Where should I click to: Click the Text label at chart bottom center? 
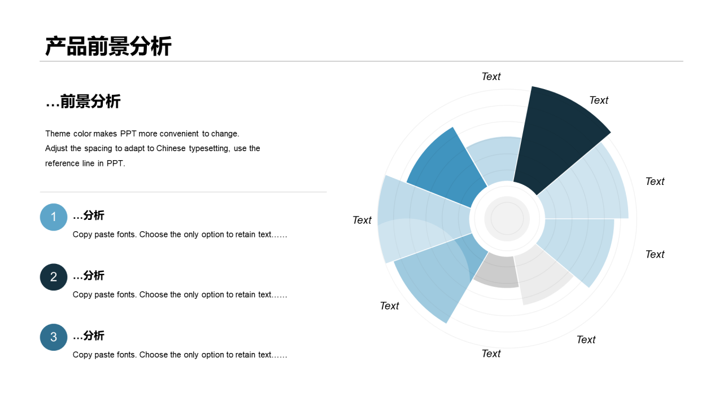click(x=491, y=354)
